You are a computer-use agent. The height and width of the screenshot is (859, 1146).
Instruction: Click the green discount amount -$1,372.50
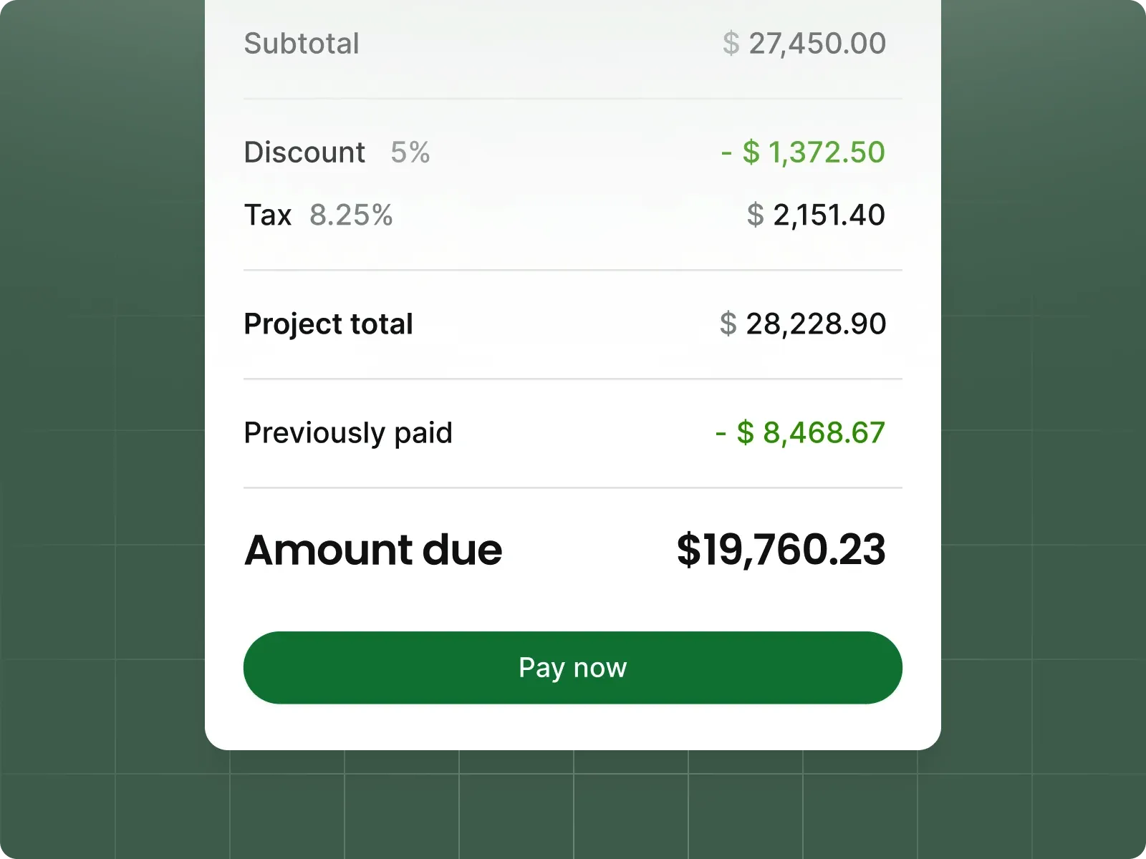[802, 152]
